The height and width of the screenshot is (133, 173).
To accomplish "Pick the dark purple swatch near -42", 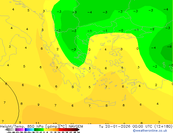I will [x=16, y=129].
